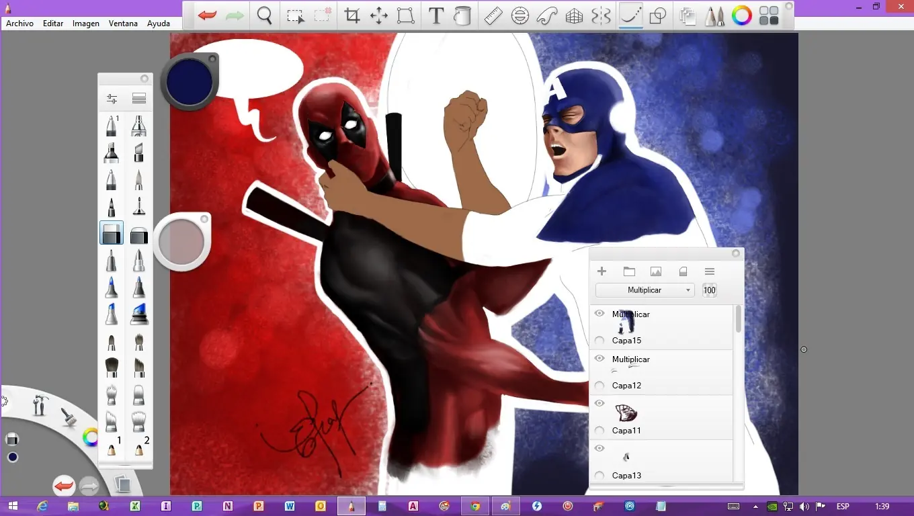Hide layer Capa12 via eye icon
This screenshot has height=516, width=914.
point(599,358)
